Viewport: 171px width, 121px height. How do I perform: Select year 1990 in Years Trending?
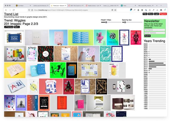tap(155, 108)
